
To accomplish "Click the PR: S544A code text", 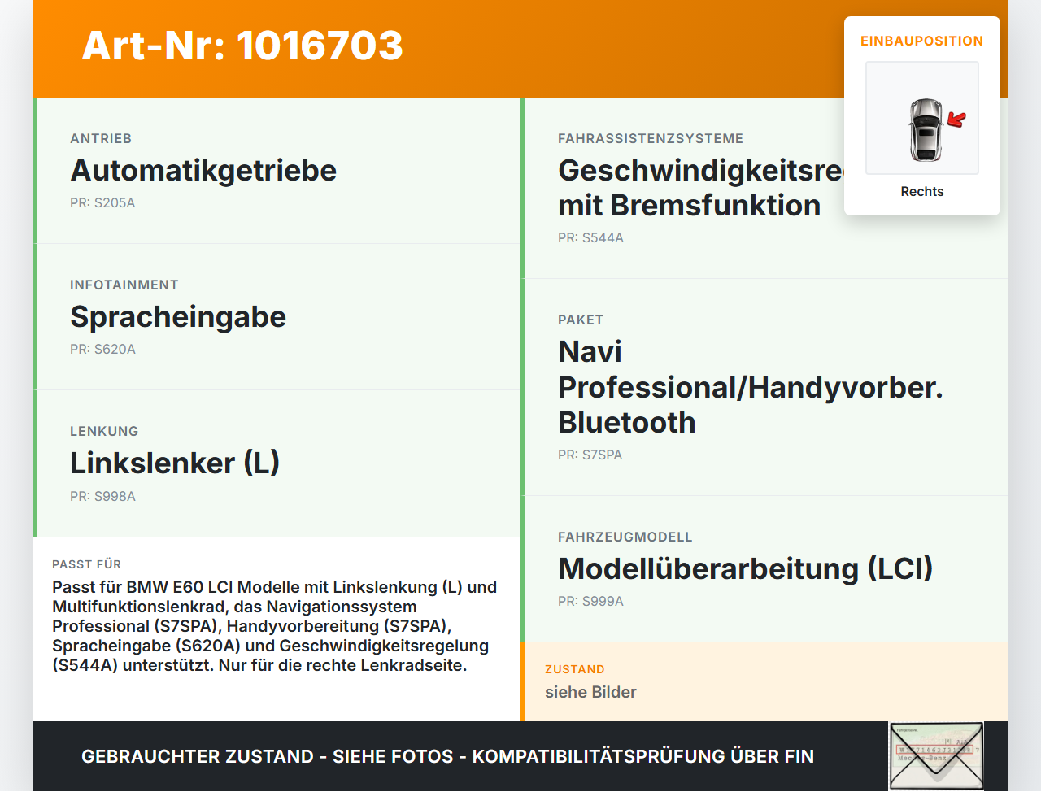I will (590, 238).
